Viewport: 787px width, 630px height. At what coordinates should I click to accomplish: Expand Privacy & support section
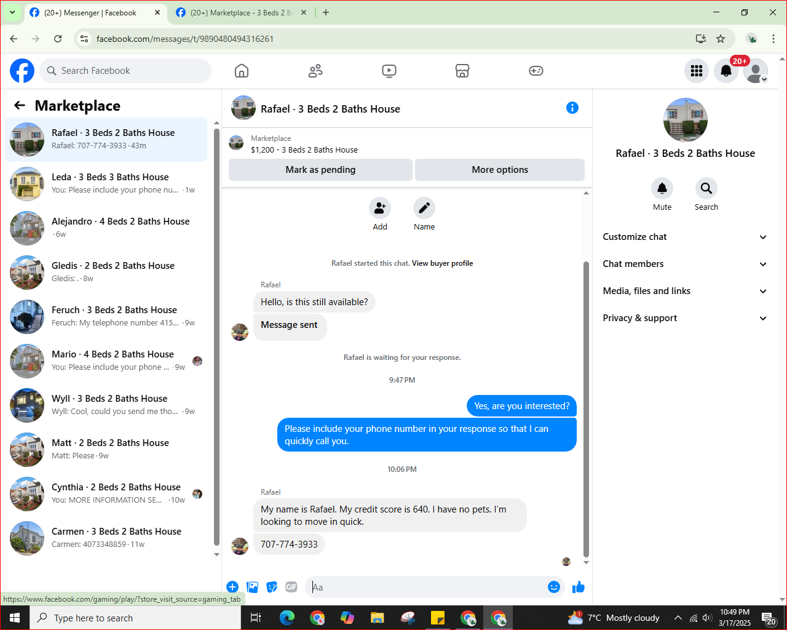pyautogui.click(x=685, y=318)
